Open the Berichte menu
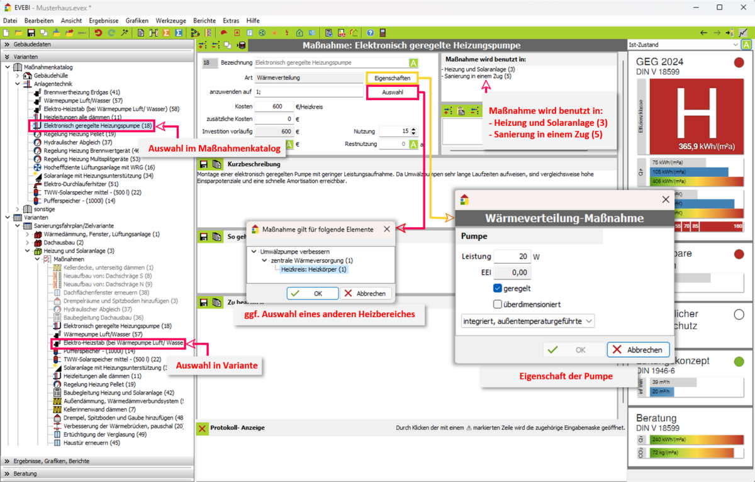Viewport: 755px width, 482px height. [204, 21]
